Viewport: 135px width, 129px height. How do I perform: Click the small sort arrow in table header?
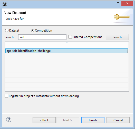point(67,43)
